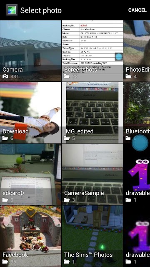Cancel the photo selection
This screenshot has width=150, height=267.
137,10
